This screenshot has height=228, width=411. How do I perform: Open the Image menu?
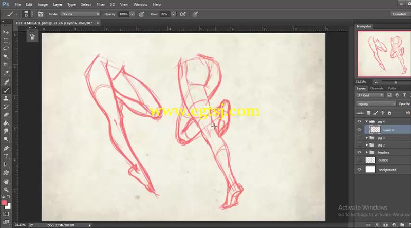click(x=43, y=5)
